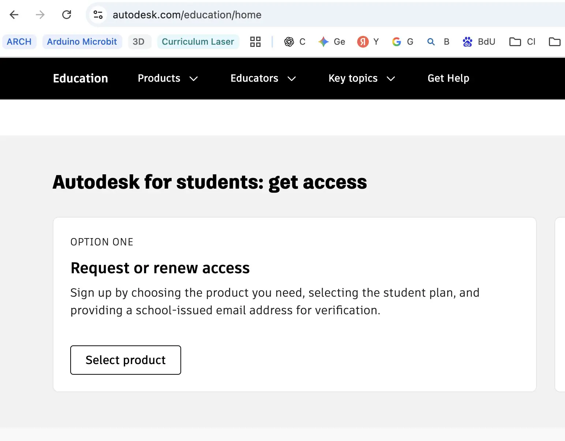Viewport: 565px width, 441px height.
Task: Open the ARCH bookmark link
Action: (x=19, y=41)
